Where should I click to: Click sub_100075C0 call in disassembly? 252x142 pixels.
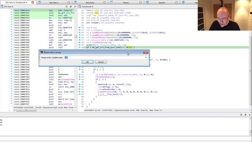click(x=65, y=28)
